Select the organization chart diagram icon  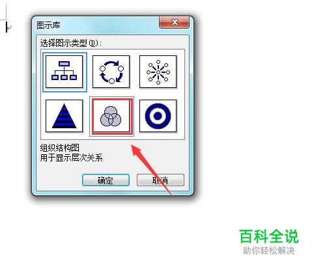(64, 72)
